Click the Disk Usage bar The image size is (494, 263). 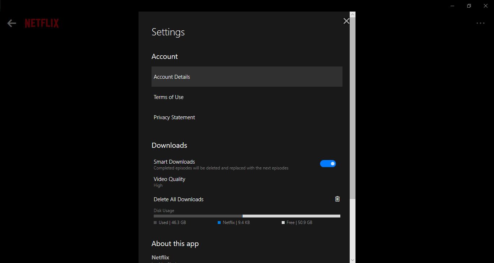247,216
